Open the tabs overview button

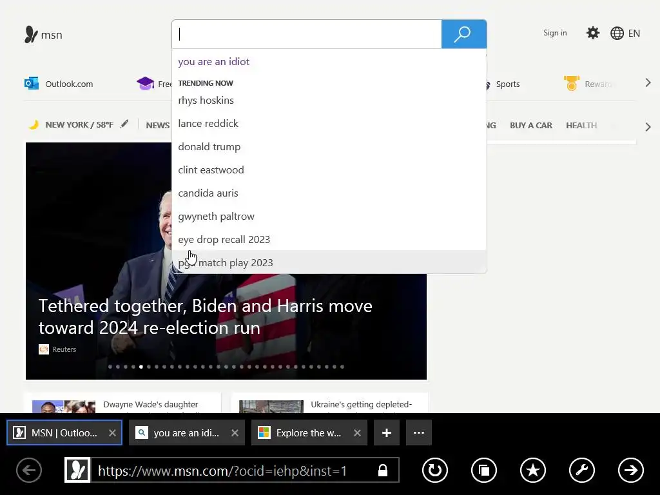(484, 470)
